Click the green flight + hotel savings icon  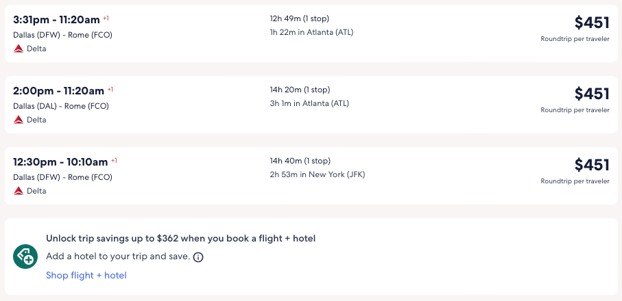click(x=25, y=257)
